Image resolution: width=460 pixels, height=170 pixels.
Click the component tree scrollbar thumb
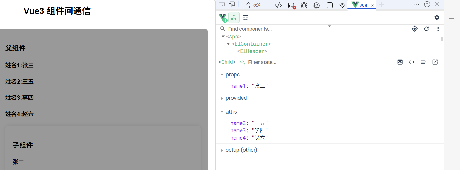(442, 39)
